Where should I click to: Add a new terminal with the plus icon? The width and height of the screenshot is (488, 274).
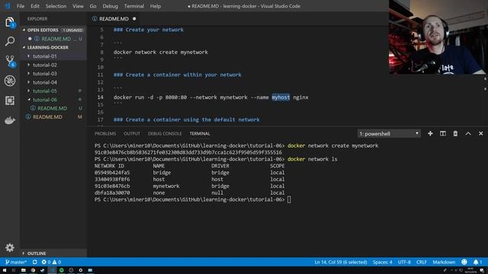430,134
